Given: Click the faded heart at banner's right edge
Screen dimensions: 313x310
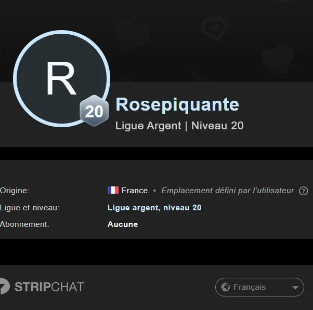Looking at the screenshot, I should click(277, 58).
